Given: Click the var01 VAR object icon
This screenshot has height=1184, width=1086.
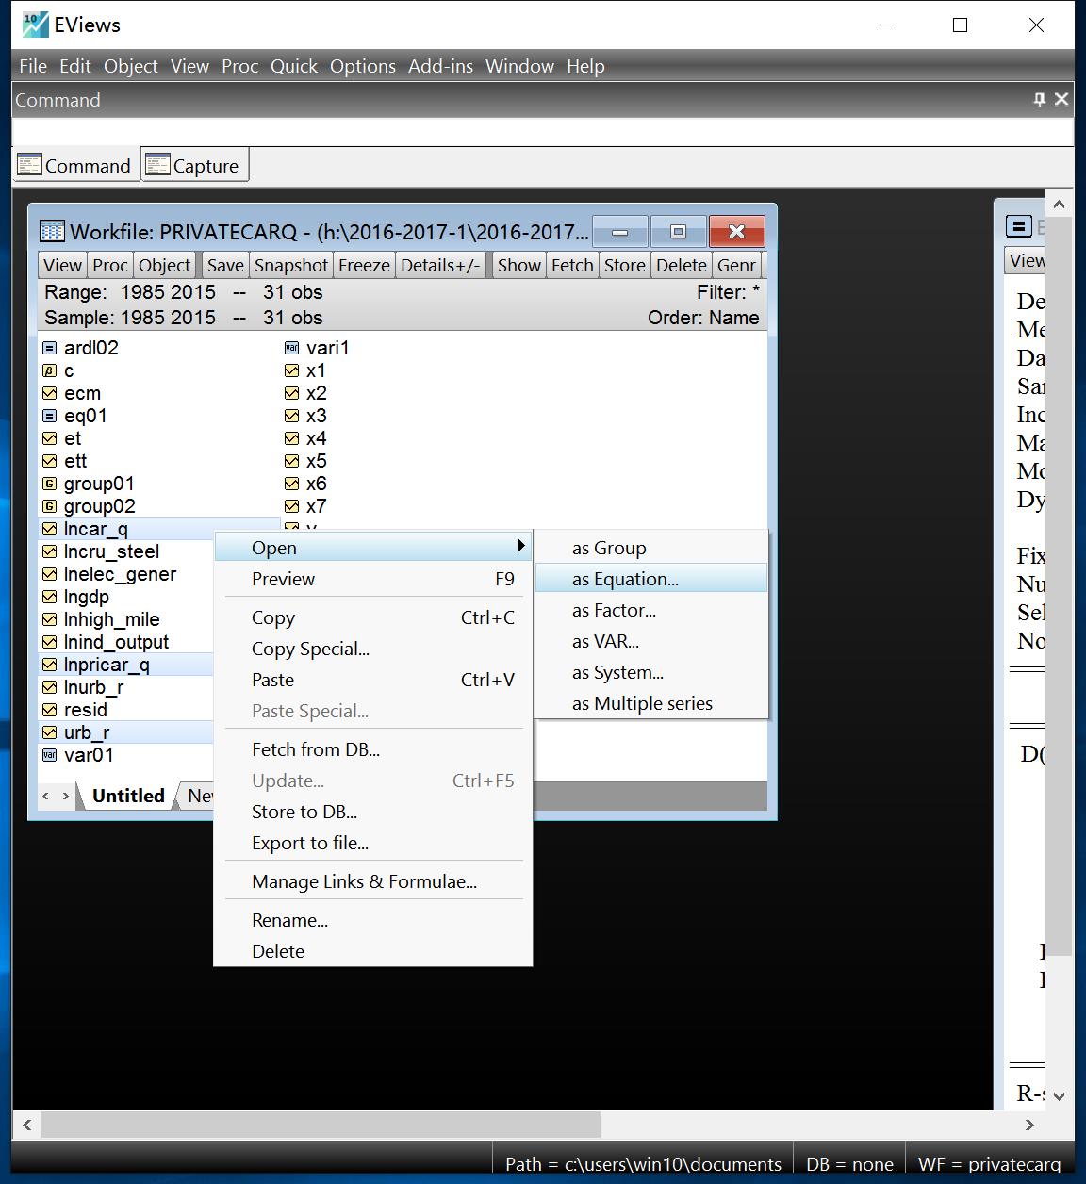Looking at the screenshot, I should coord(50,755).
